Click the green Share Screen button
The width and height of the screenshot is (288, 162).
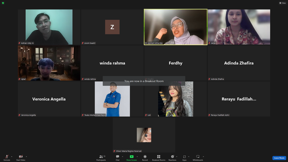(131, 157)
